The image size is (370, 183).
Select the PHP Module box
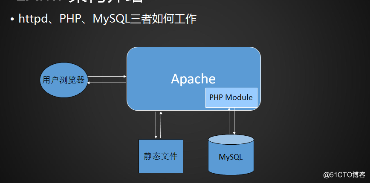click(x=231, y=97)
